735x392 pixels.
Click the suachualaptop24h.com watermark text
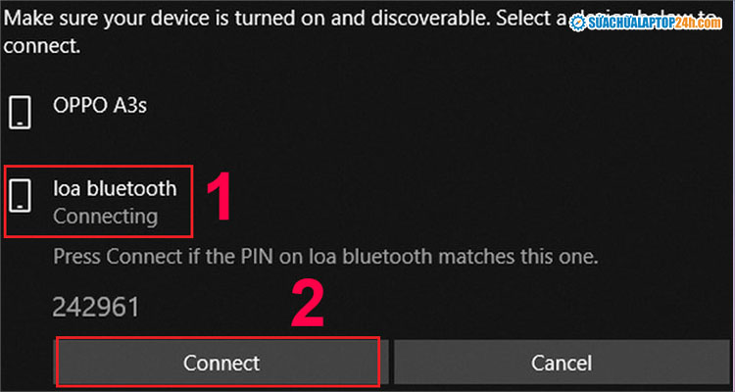click(648, 22)
